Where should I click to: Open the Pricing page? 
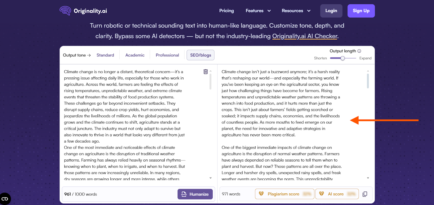pyautogui.click(x=226, y=11)
